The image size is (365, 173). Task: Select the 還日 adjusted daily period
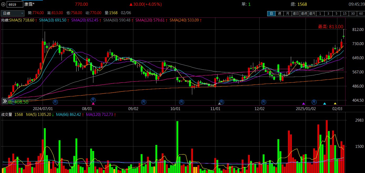pyautogui.click(x=296, y=14)
